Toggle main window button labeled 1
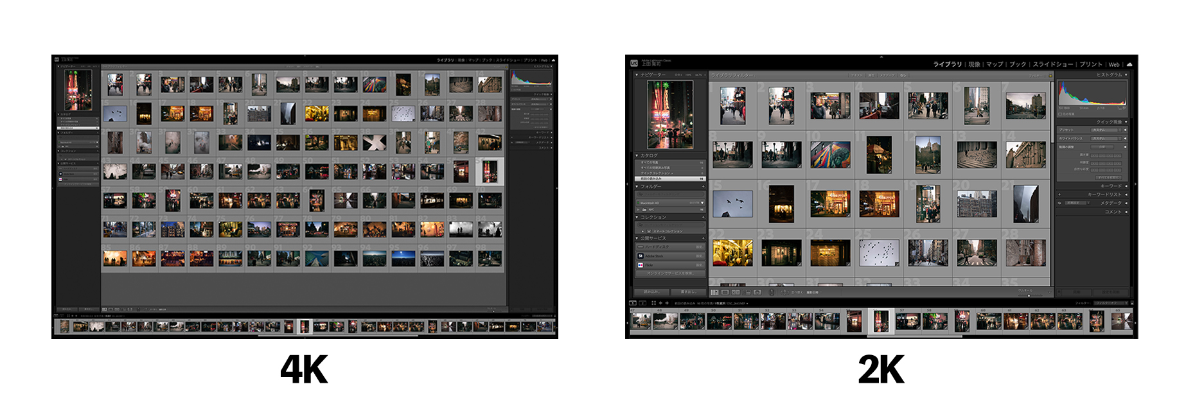 pos(633,303)
